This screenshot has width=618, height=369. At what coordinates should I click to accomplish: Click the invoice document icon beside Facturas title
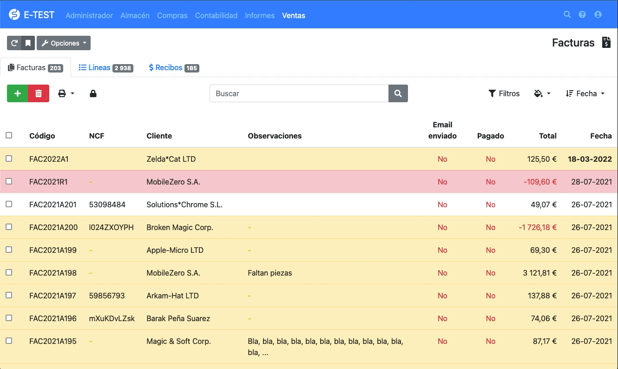click(x=606, y=42)
